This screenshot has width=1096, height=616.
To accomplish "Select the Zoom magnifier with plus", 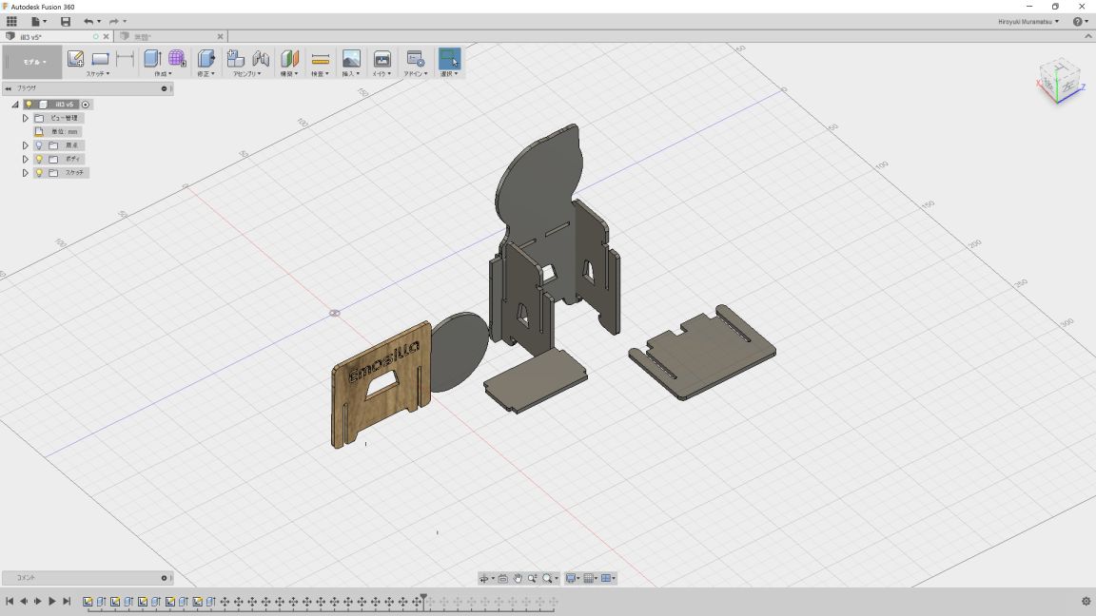I will coord(533,578).
